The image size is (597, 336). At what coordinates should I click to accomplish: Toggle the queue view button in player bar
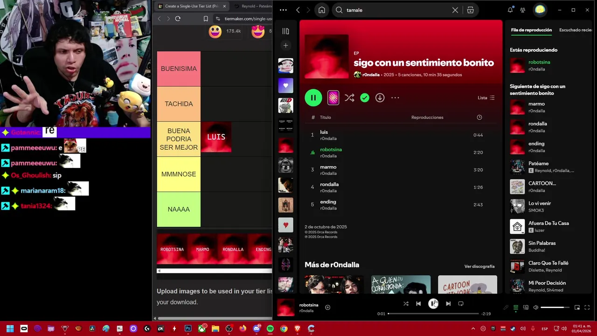[x=516, y=308]
